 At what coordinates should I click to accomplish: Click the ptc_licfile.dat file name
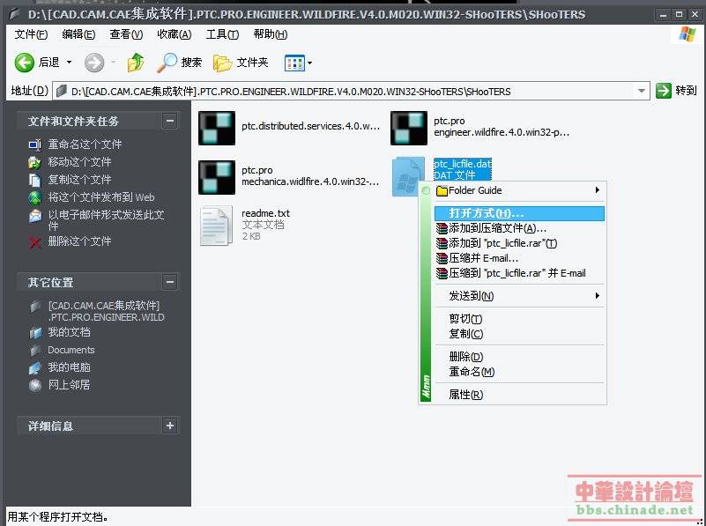(463, 164)
